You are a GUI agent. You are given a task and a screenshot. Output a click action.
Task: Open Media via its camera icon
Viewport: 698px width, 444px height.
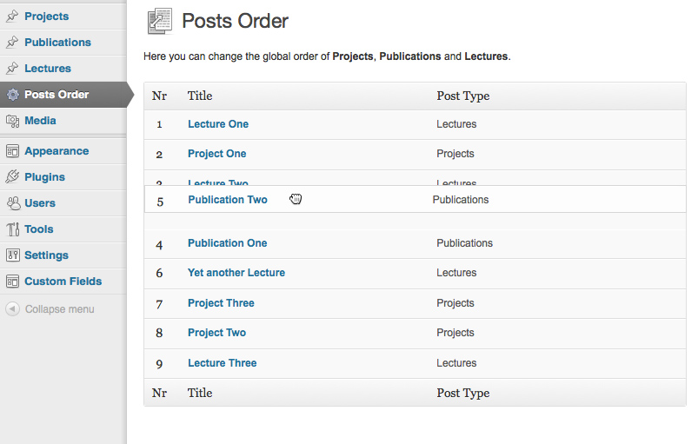pos(12,121)
